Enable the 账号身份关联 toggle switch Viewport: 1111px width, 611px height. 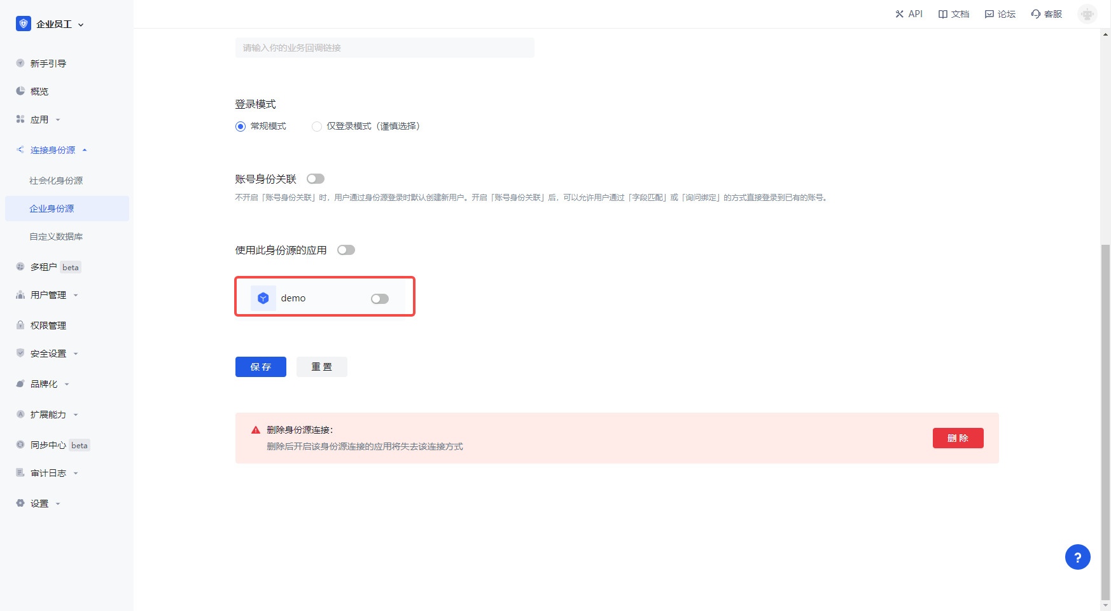pyautogui.click(x=316, y=179)
